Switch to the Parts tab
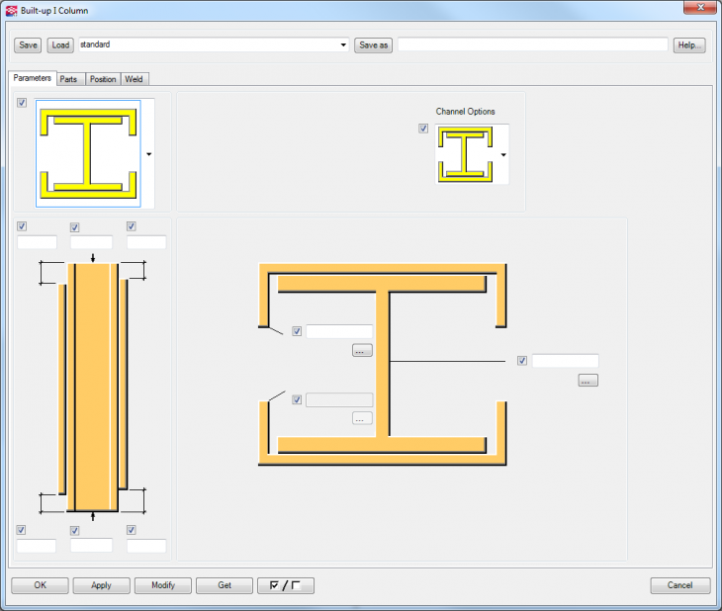 tap(68, 79)
